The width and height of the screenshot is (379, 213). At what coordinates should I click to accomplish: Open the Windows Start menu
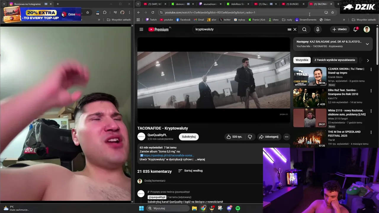click(x=141, y=208)
